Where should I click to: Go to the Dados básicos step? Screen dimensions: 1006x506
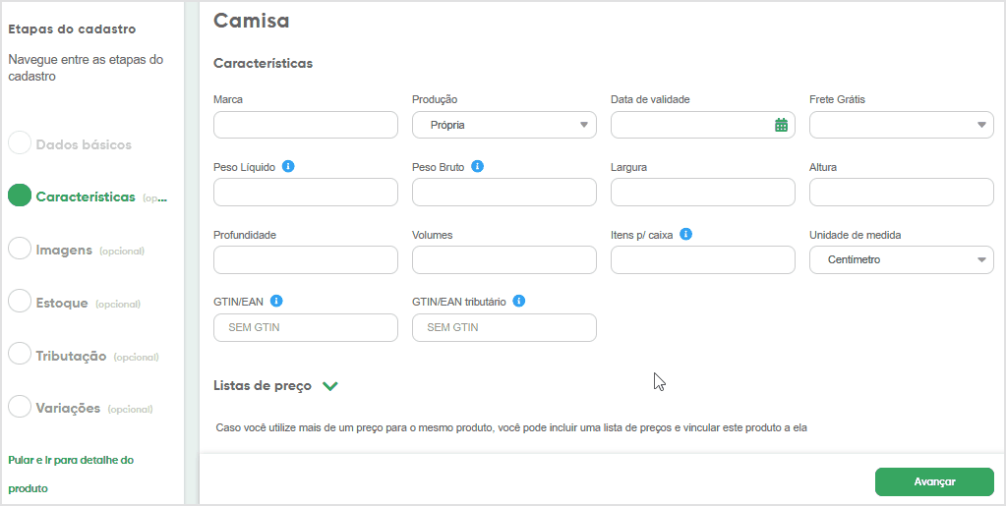pos(84,145)
